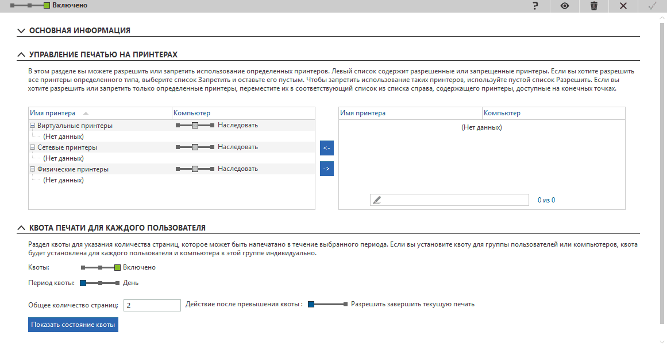667x347 pixels.
Task: Click the scrollbar down arrow at the bottom
Action: click(661, 342)
